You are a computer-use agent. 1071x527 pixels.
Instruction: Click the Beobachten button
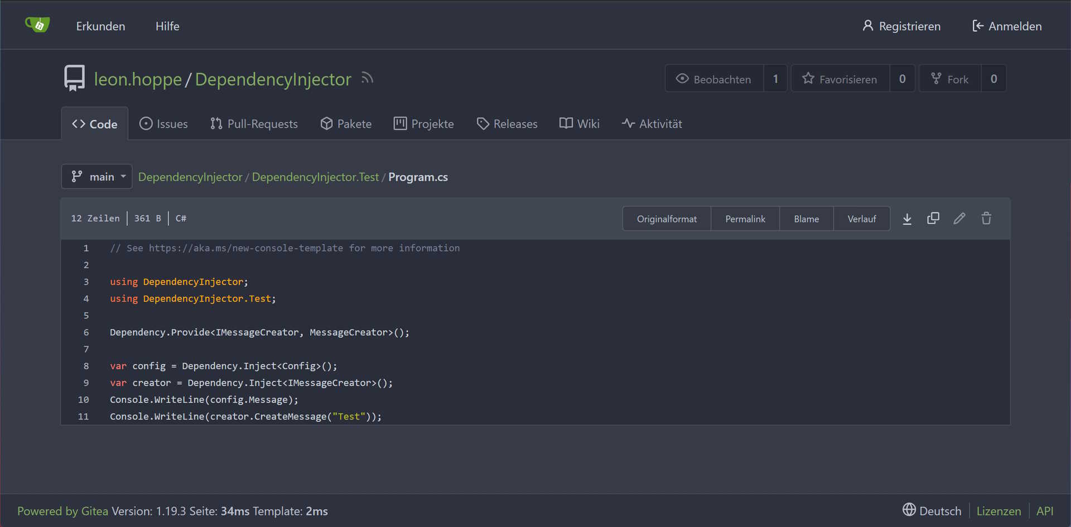[x=714, y=79]
